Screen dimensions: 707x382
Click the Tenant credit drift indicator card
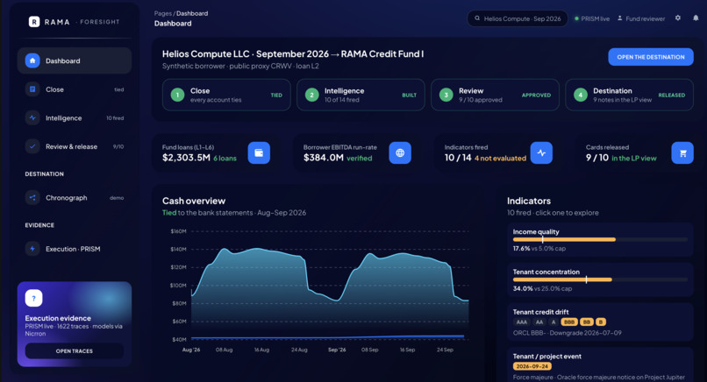pyautogui.click(x=600, y=322)
